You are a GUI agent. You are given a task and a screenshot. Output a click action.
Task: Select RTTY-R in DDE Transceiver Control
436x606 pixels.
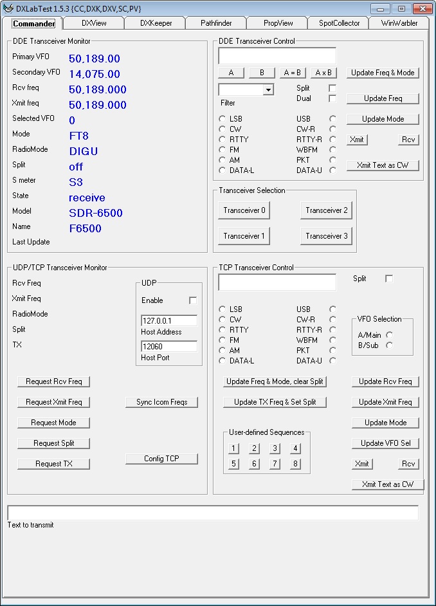point(332,139)
